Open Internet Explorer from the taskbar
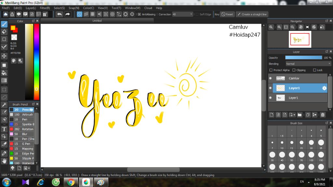 point(40,182)
